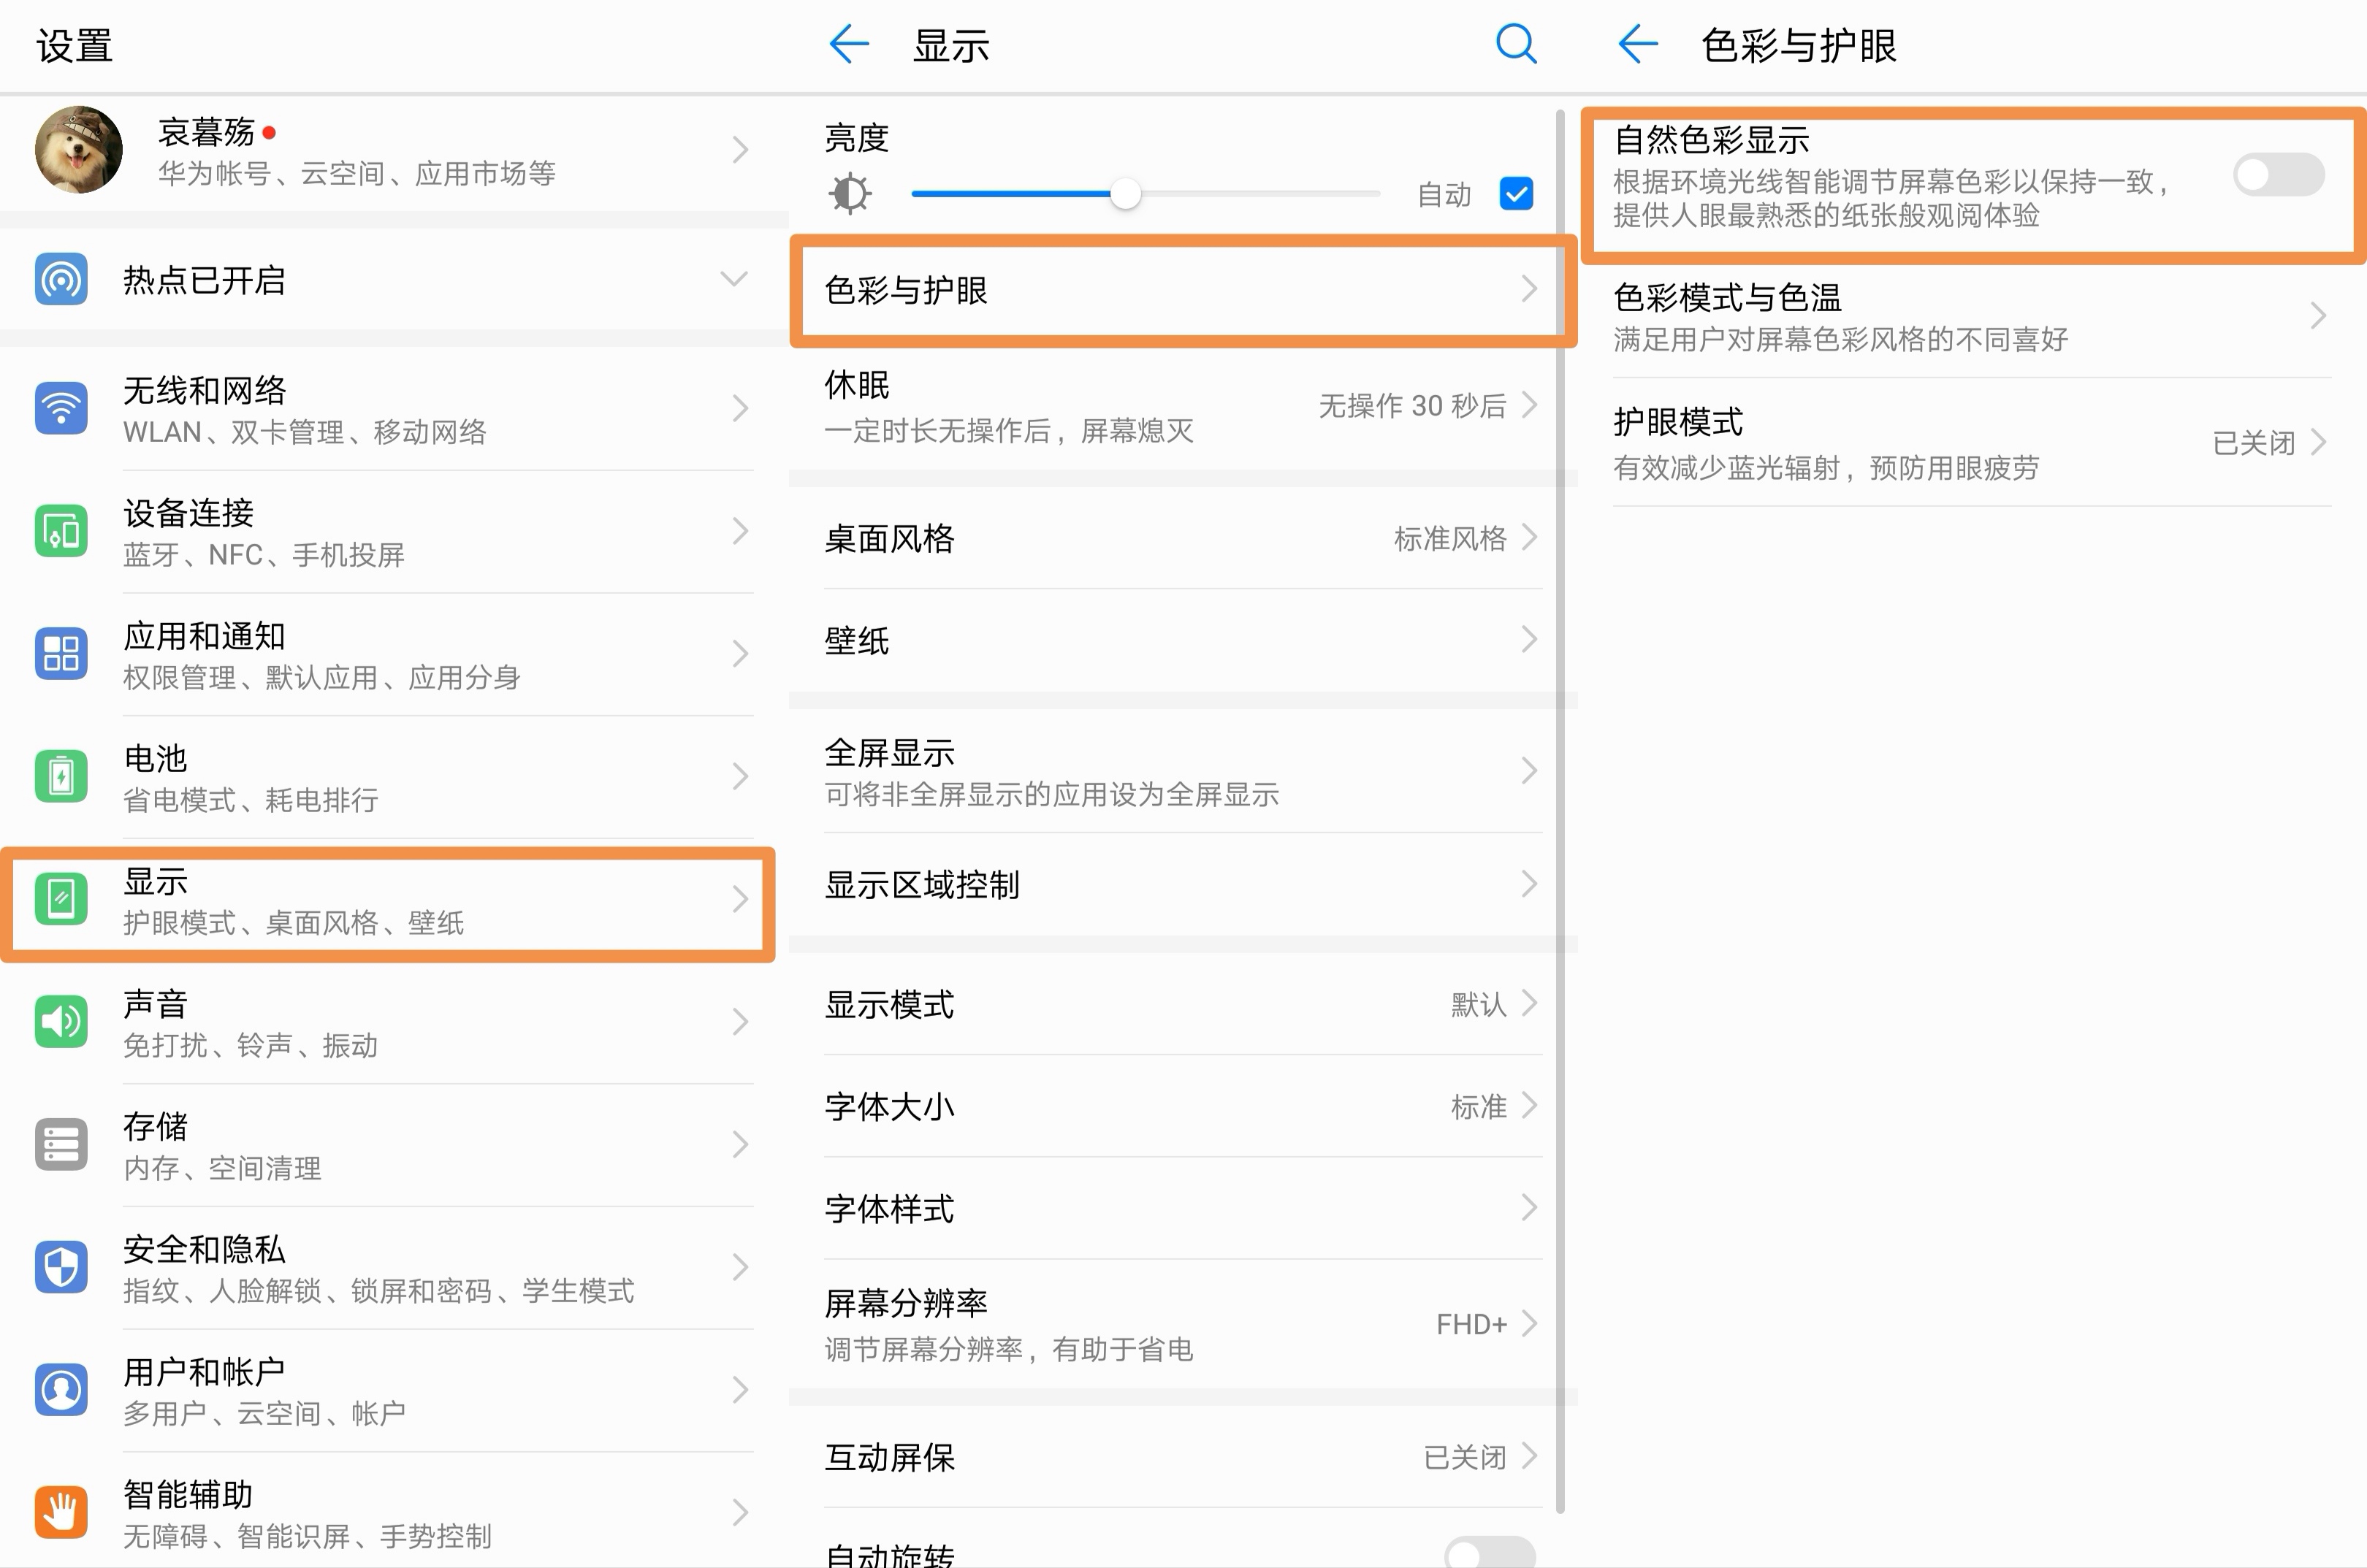Screen dimensions: 2367x1568
Task: Open 字体样式 font style settings
Action: pos(1181,1209)
